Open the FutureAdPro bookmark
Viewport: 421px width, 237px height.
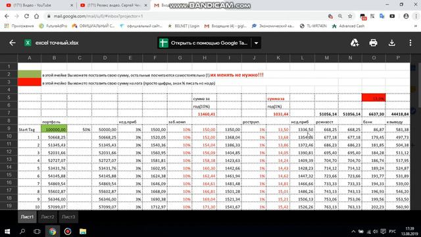click(x=53, y=26)
